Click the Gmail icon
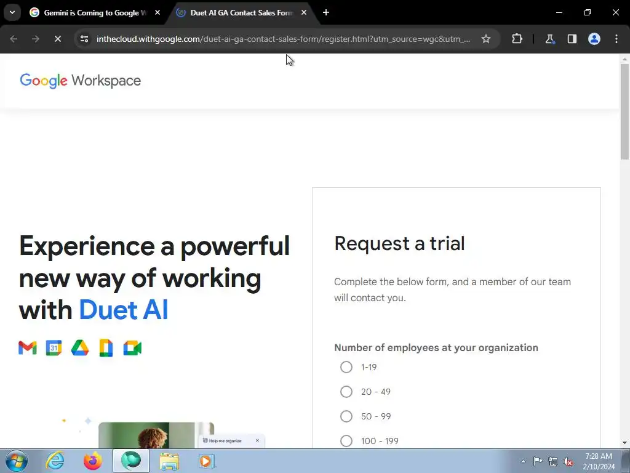This screenshot has height=473, width=630. click(28, 349)
